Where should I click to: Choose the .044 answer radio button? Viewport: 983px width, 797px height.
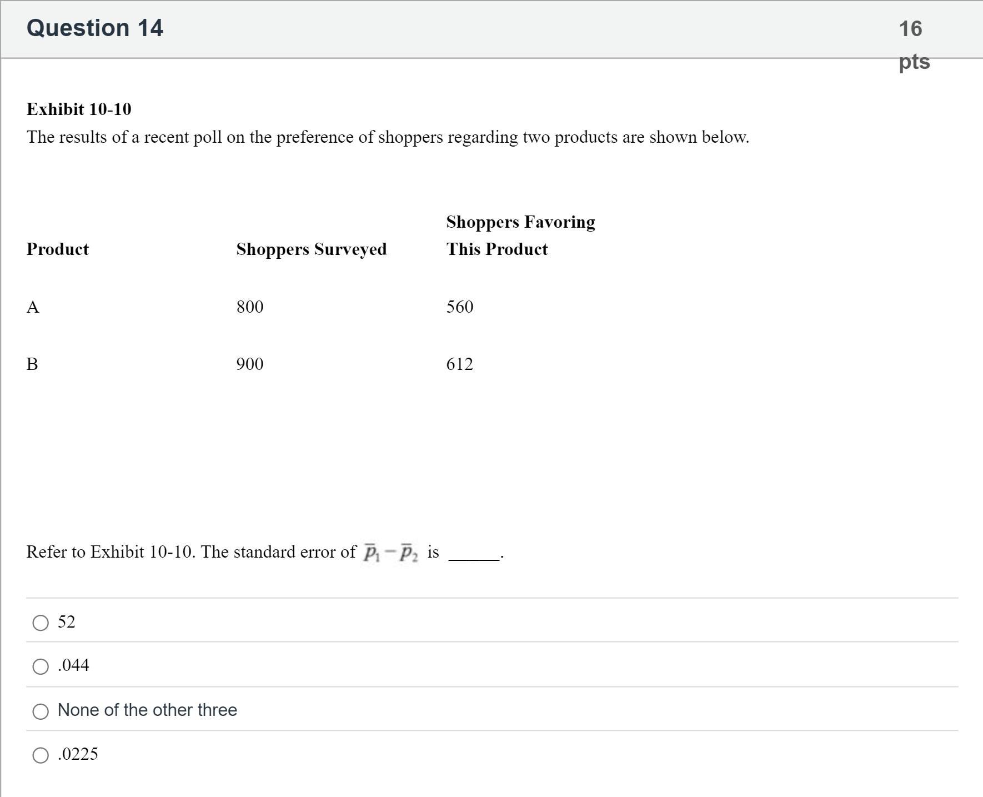(41, 666)
